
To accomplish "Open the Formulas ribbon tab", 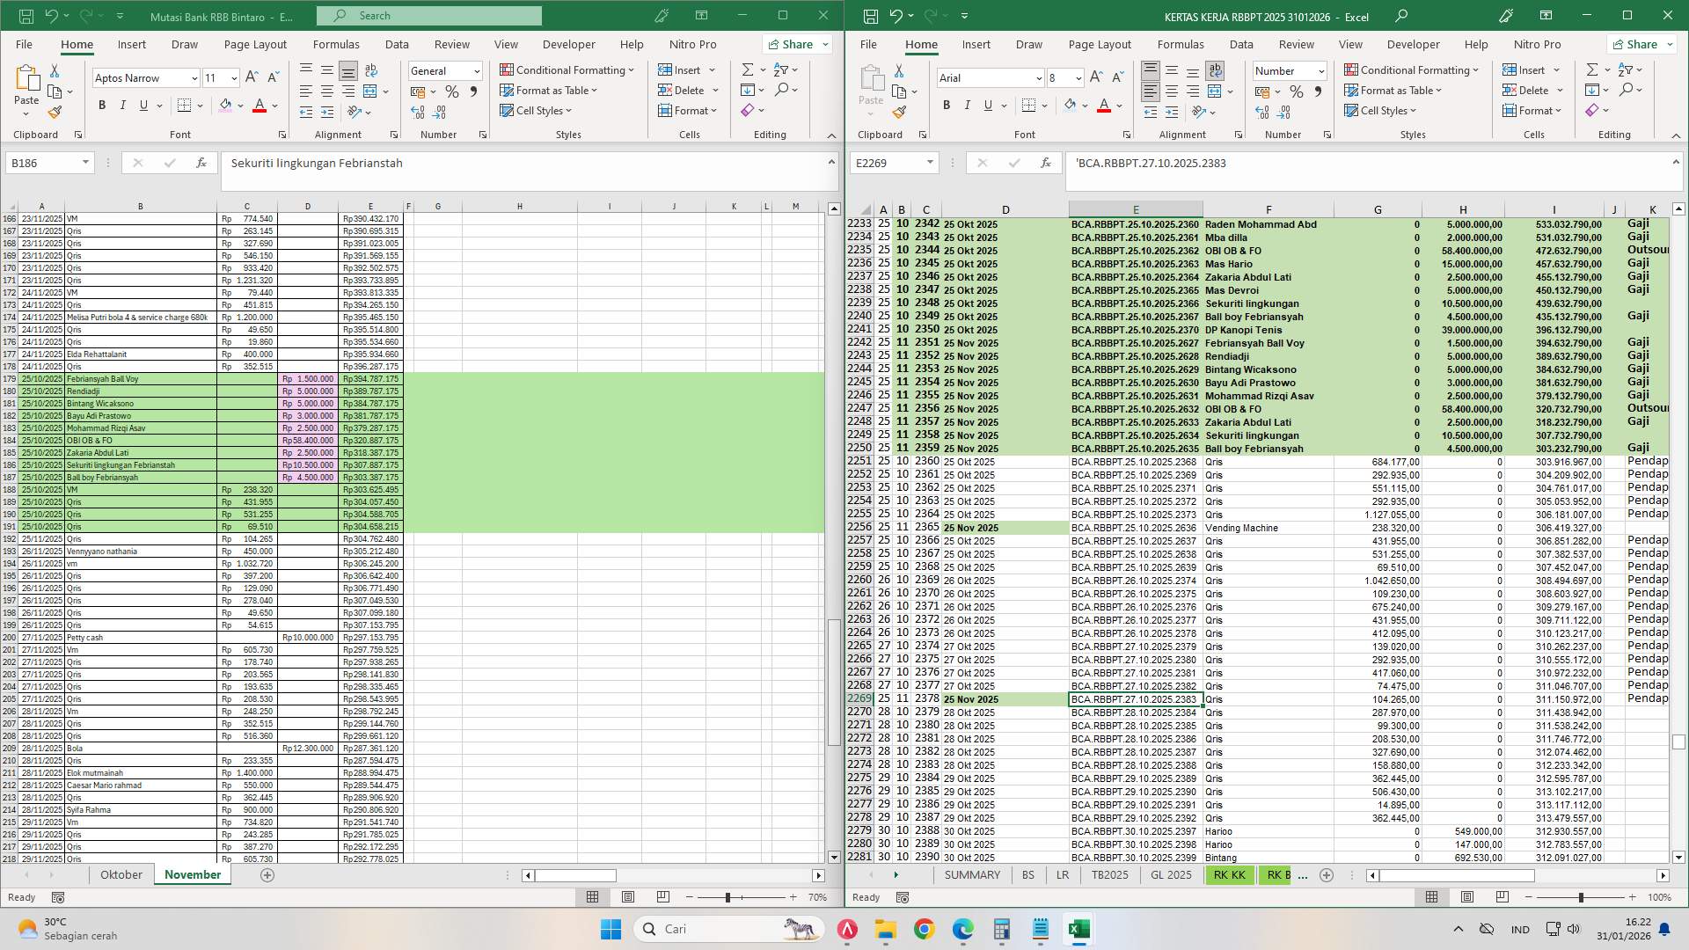I will pos(1181,44).
